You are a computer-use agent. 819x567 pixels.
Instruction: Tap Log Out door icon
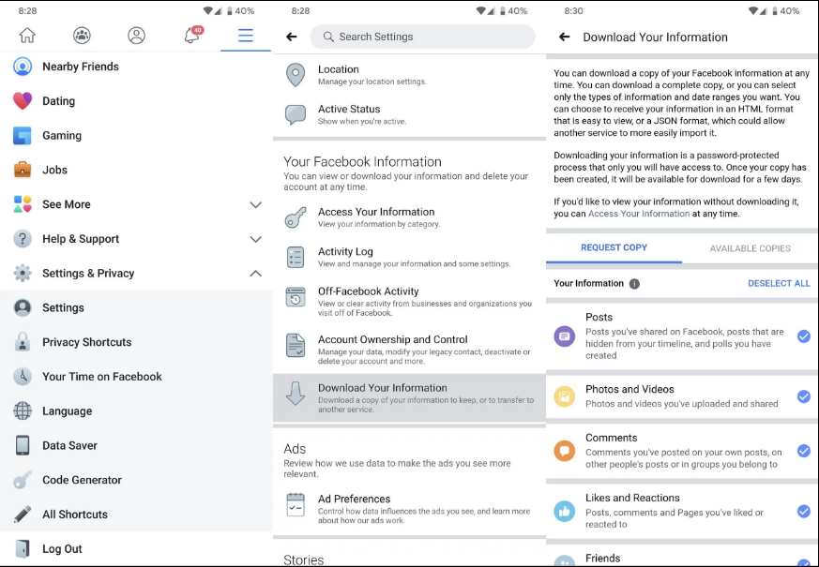[x=23, y=549]
